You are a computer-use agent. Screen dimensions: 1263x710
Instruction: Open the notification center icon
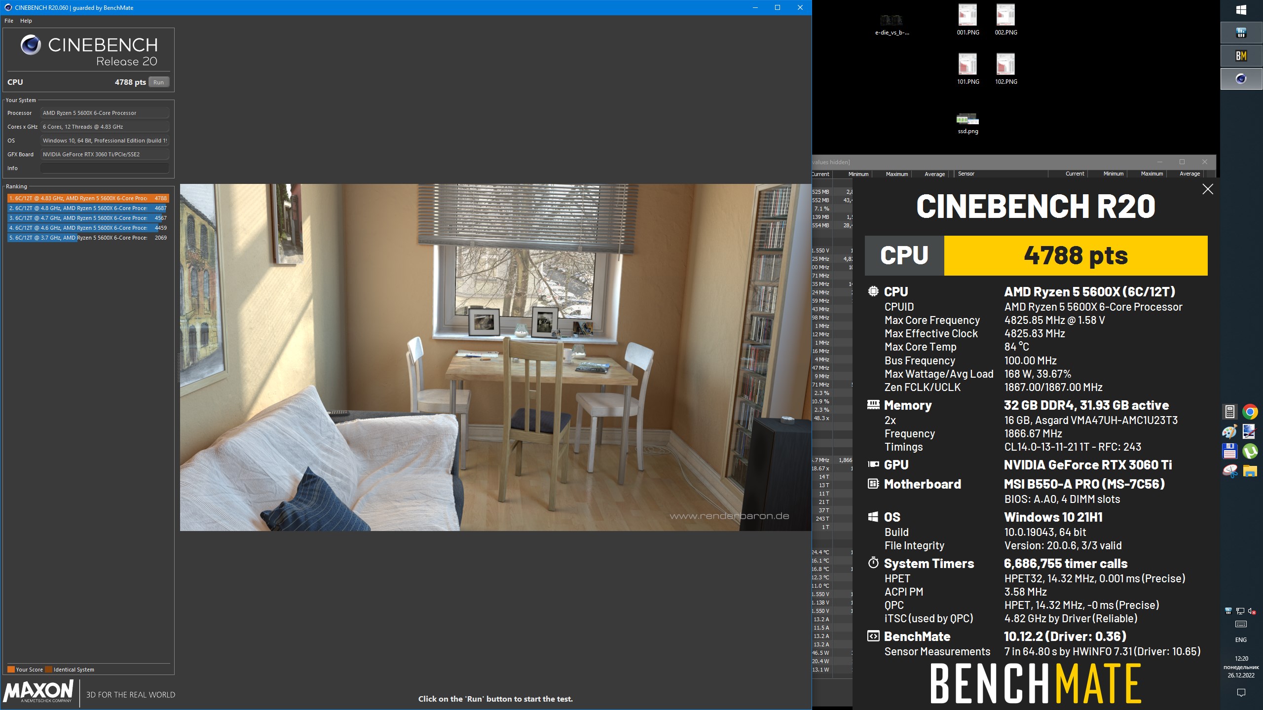tap(1241, 693)
